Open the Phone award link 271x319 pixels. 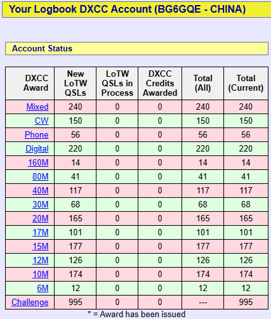pyautogui.click(x=37, y=134)
